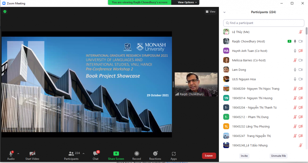
Task: Start recording with the Record icon
Action: click(x=137, y=154)
